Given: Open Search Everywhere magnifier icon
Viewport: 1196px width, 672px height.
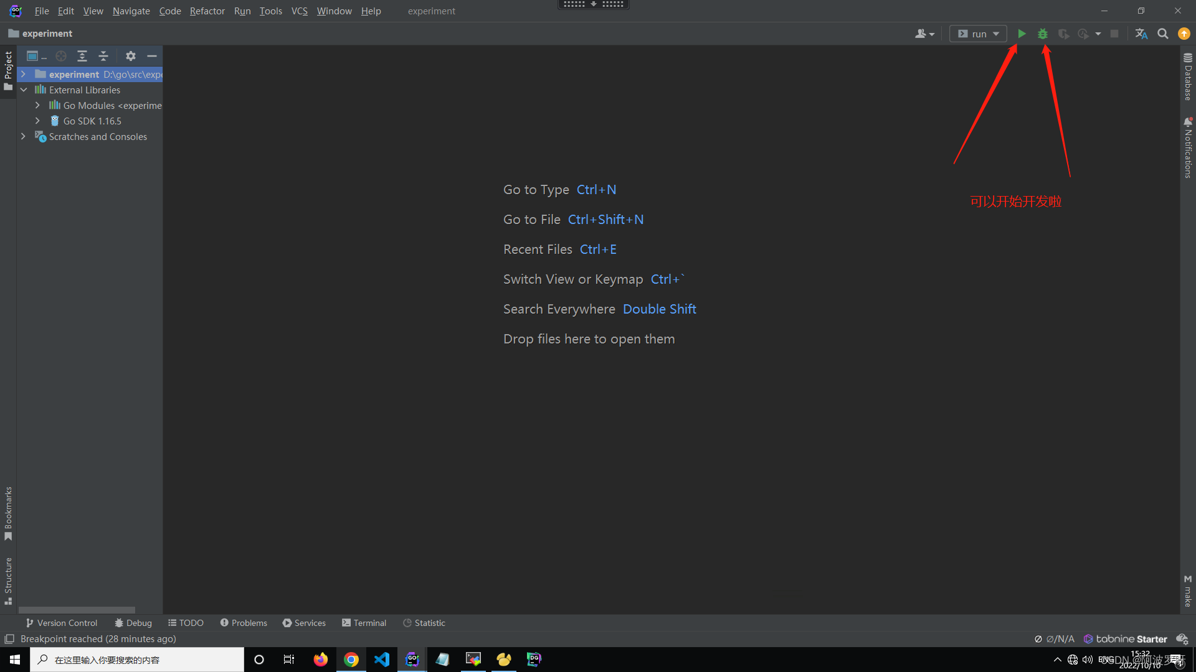Looking at the screenshot, I should click(x=1163, y=34).
